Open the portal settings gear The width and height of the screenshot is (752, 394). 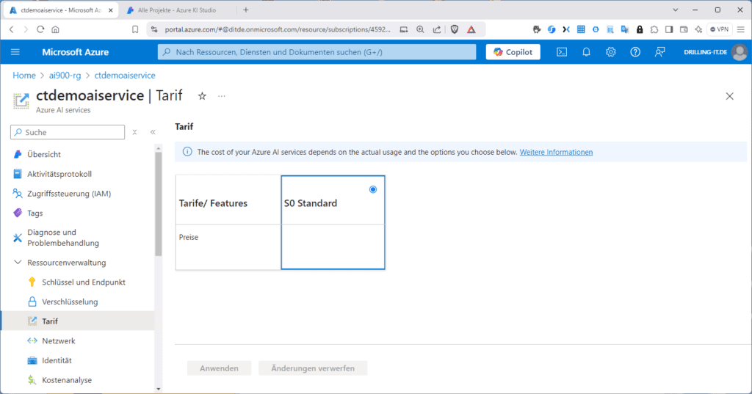[x=610, y=52]
